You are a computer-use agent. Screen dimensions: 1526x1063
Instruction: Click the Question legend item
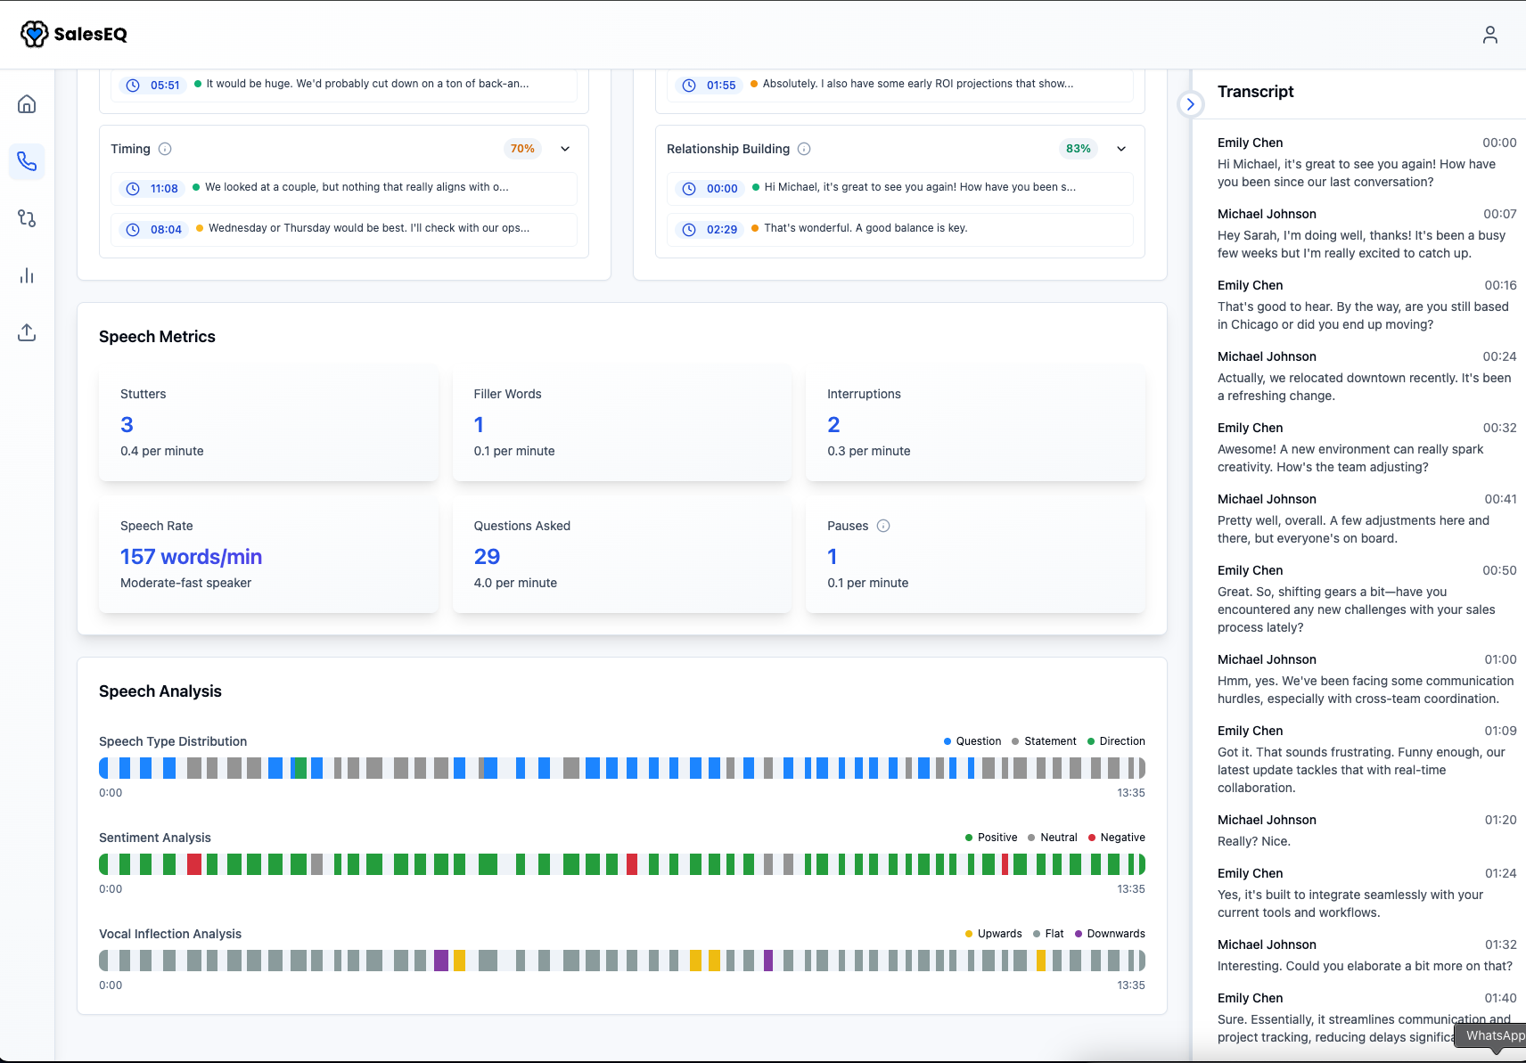point(972,741)
